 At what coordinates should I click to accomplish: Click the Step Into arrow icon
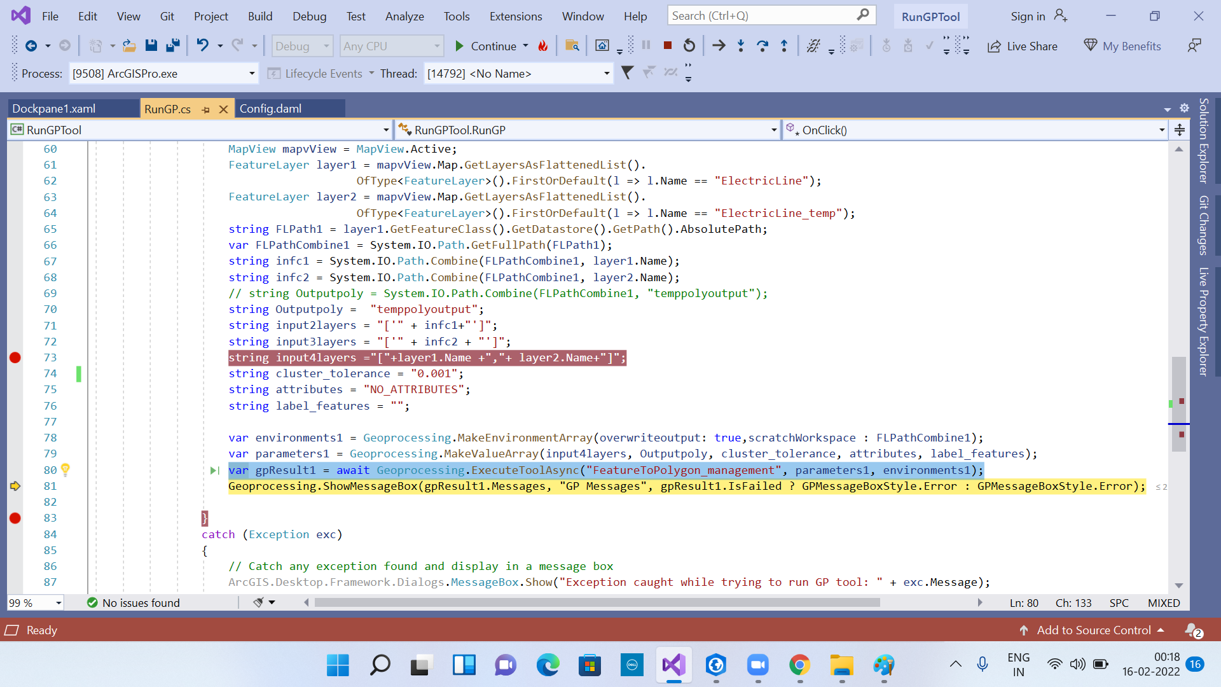[741, 45]
